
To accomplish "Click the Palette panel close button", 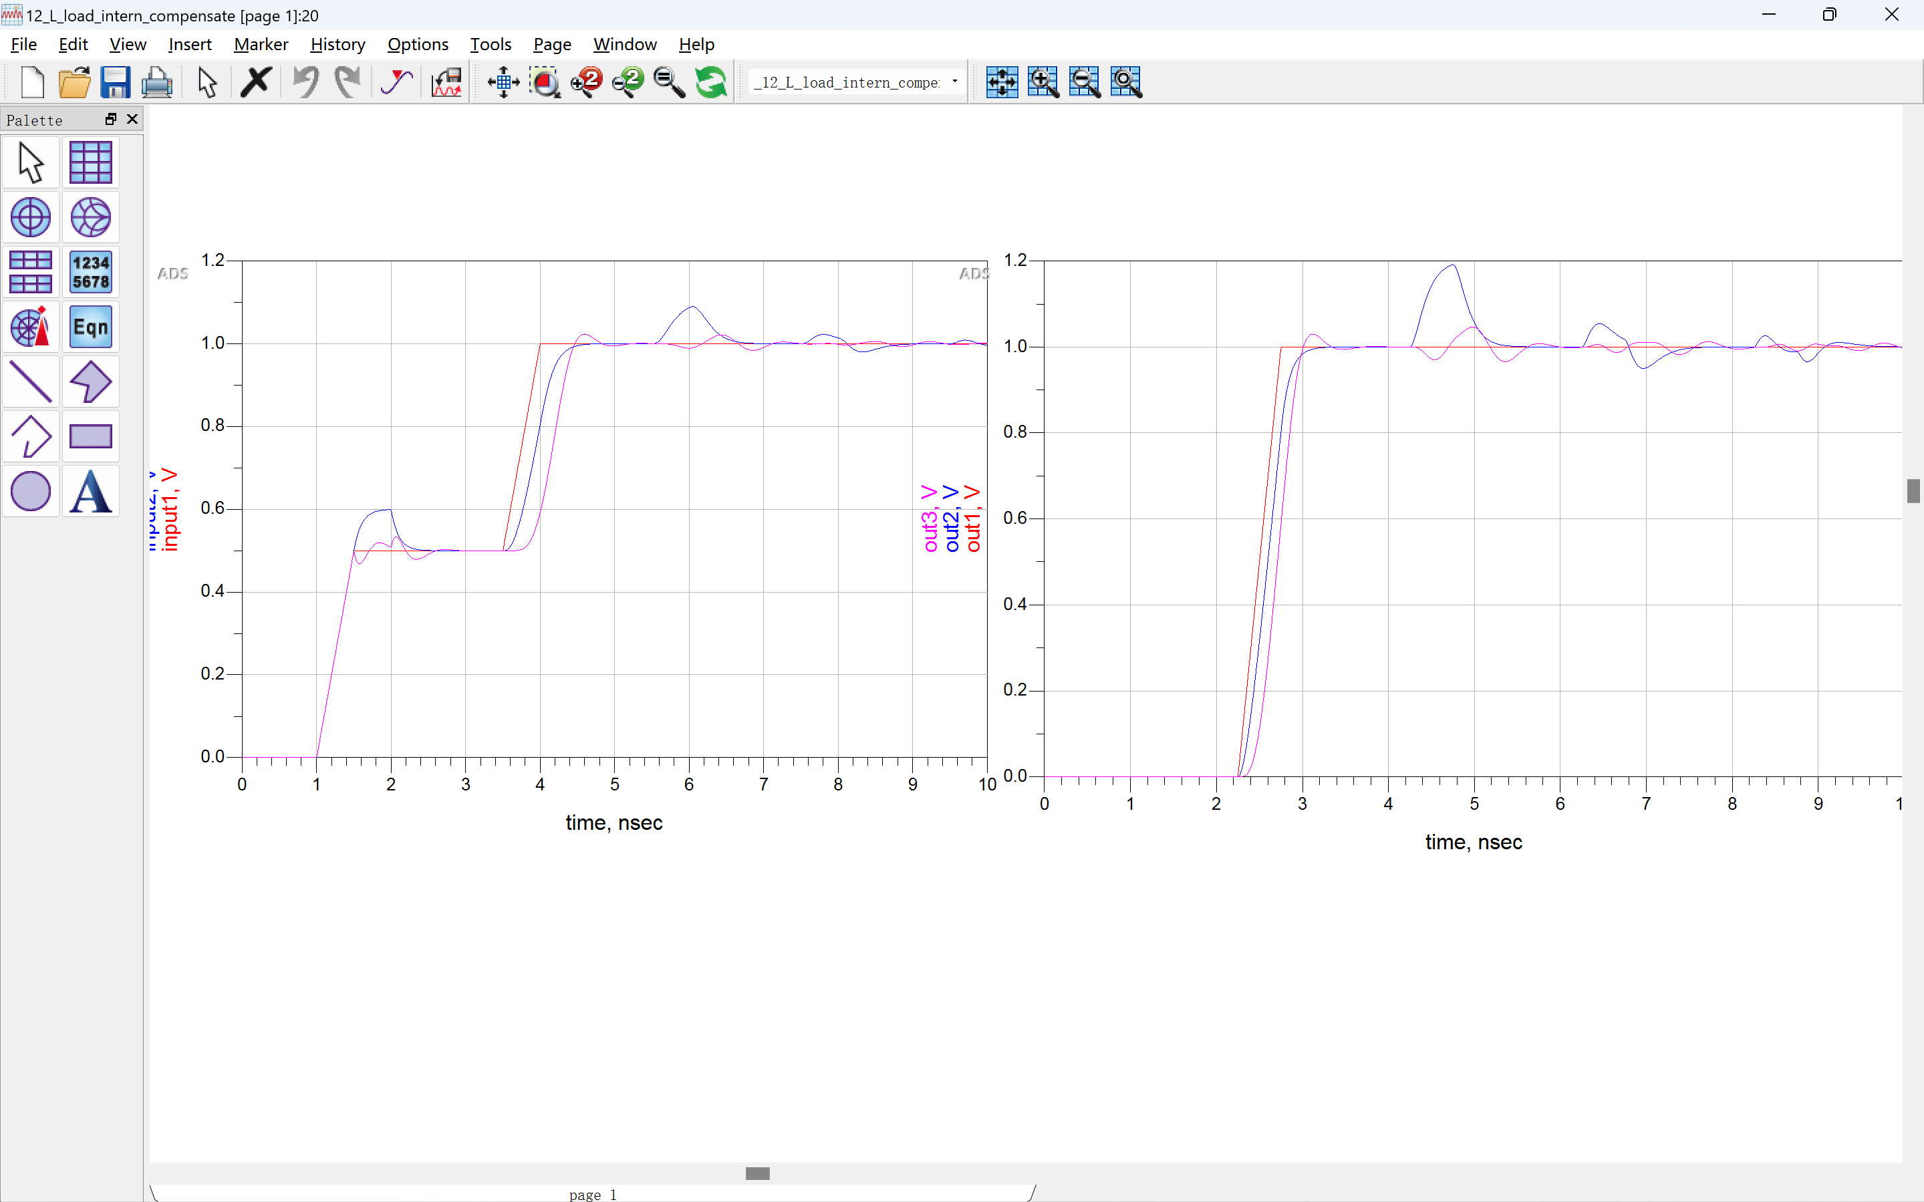I will coord(134,119).
